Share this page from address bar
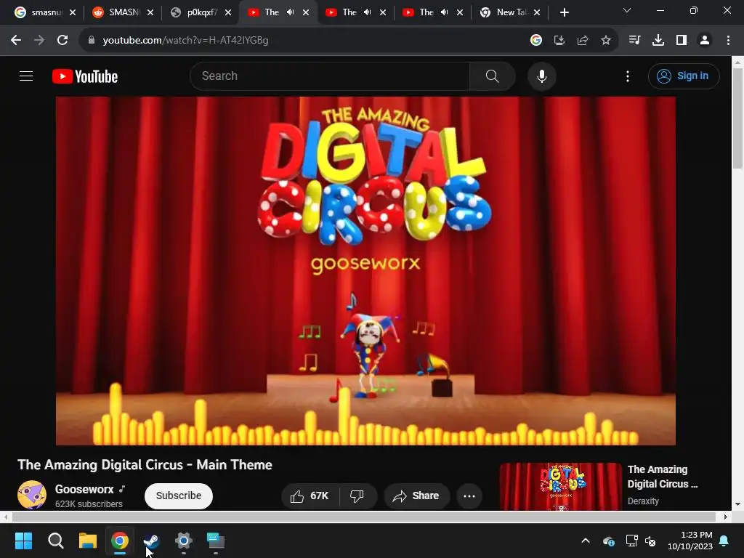 (x=583, y=41)
